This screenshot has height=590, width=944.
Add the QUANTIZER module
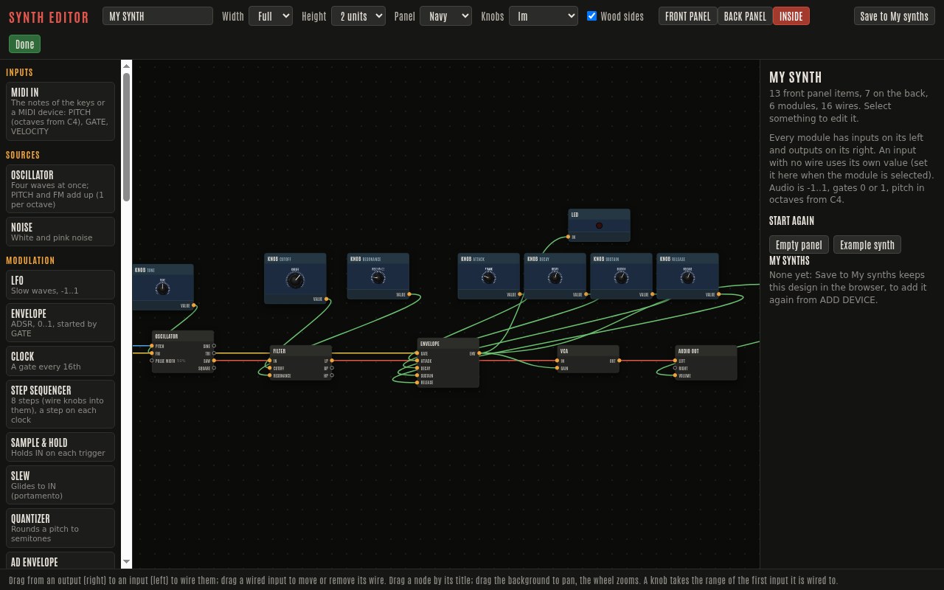(60, 528)
